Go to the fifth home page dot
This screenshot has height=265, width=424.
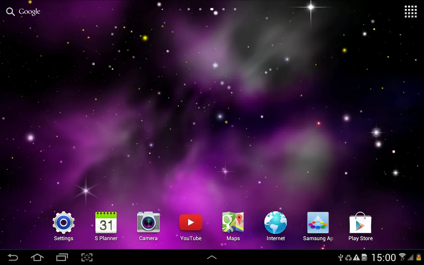pos(235,9)
